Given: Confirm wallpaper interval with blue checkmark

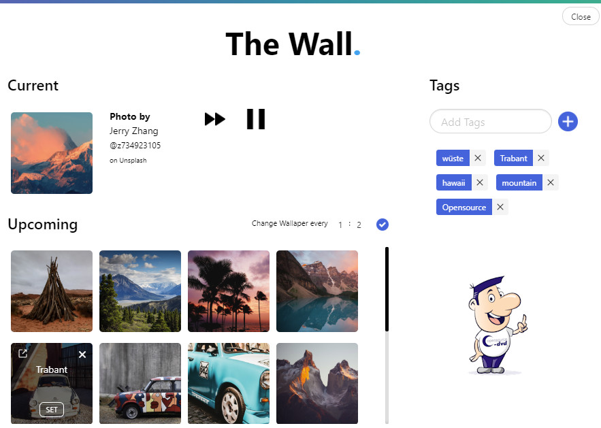Looking at the screenshot, I should click(x=382, y=225).
